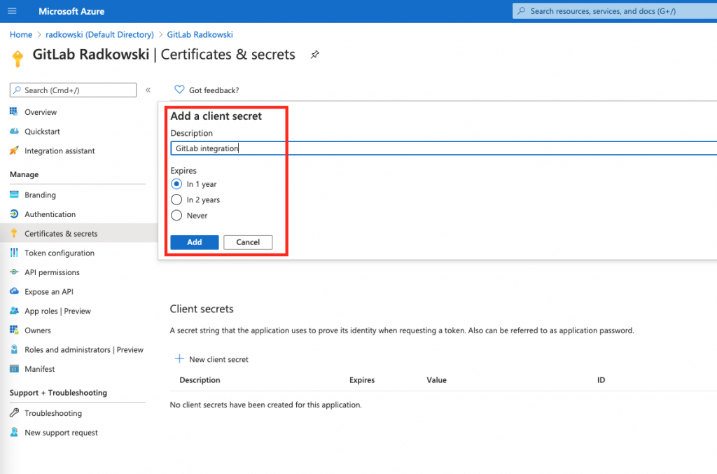Click the Owners icon
The image size is (717, 474).
point(14,330)
